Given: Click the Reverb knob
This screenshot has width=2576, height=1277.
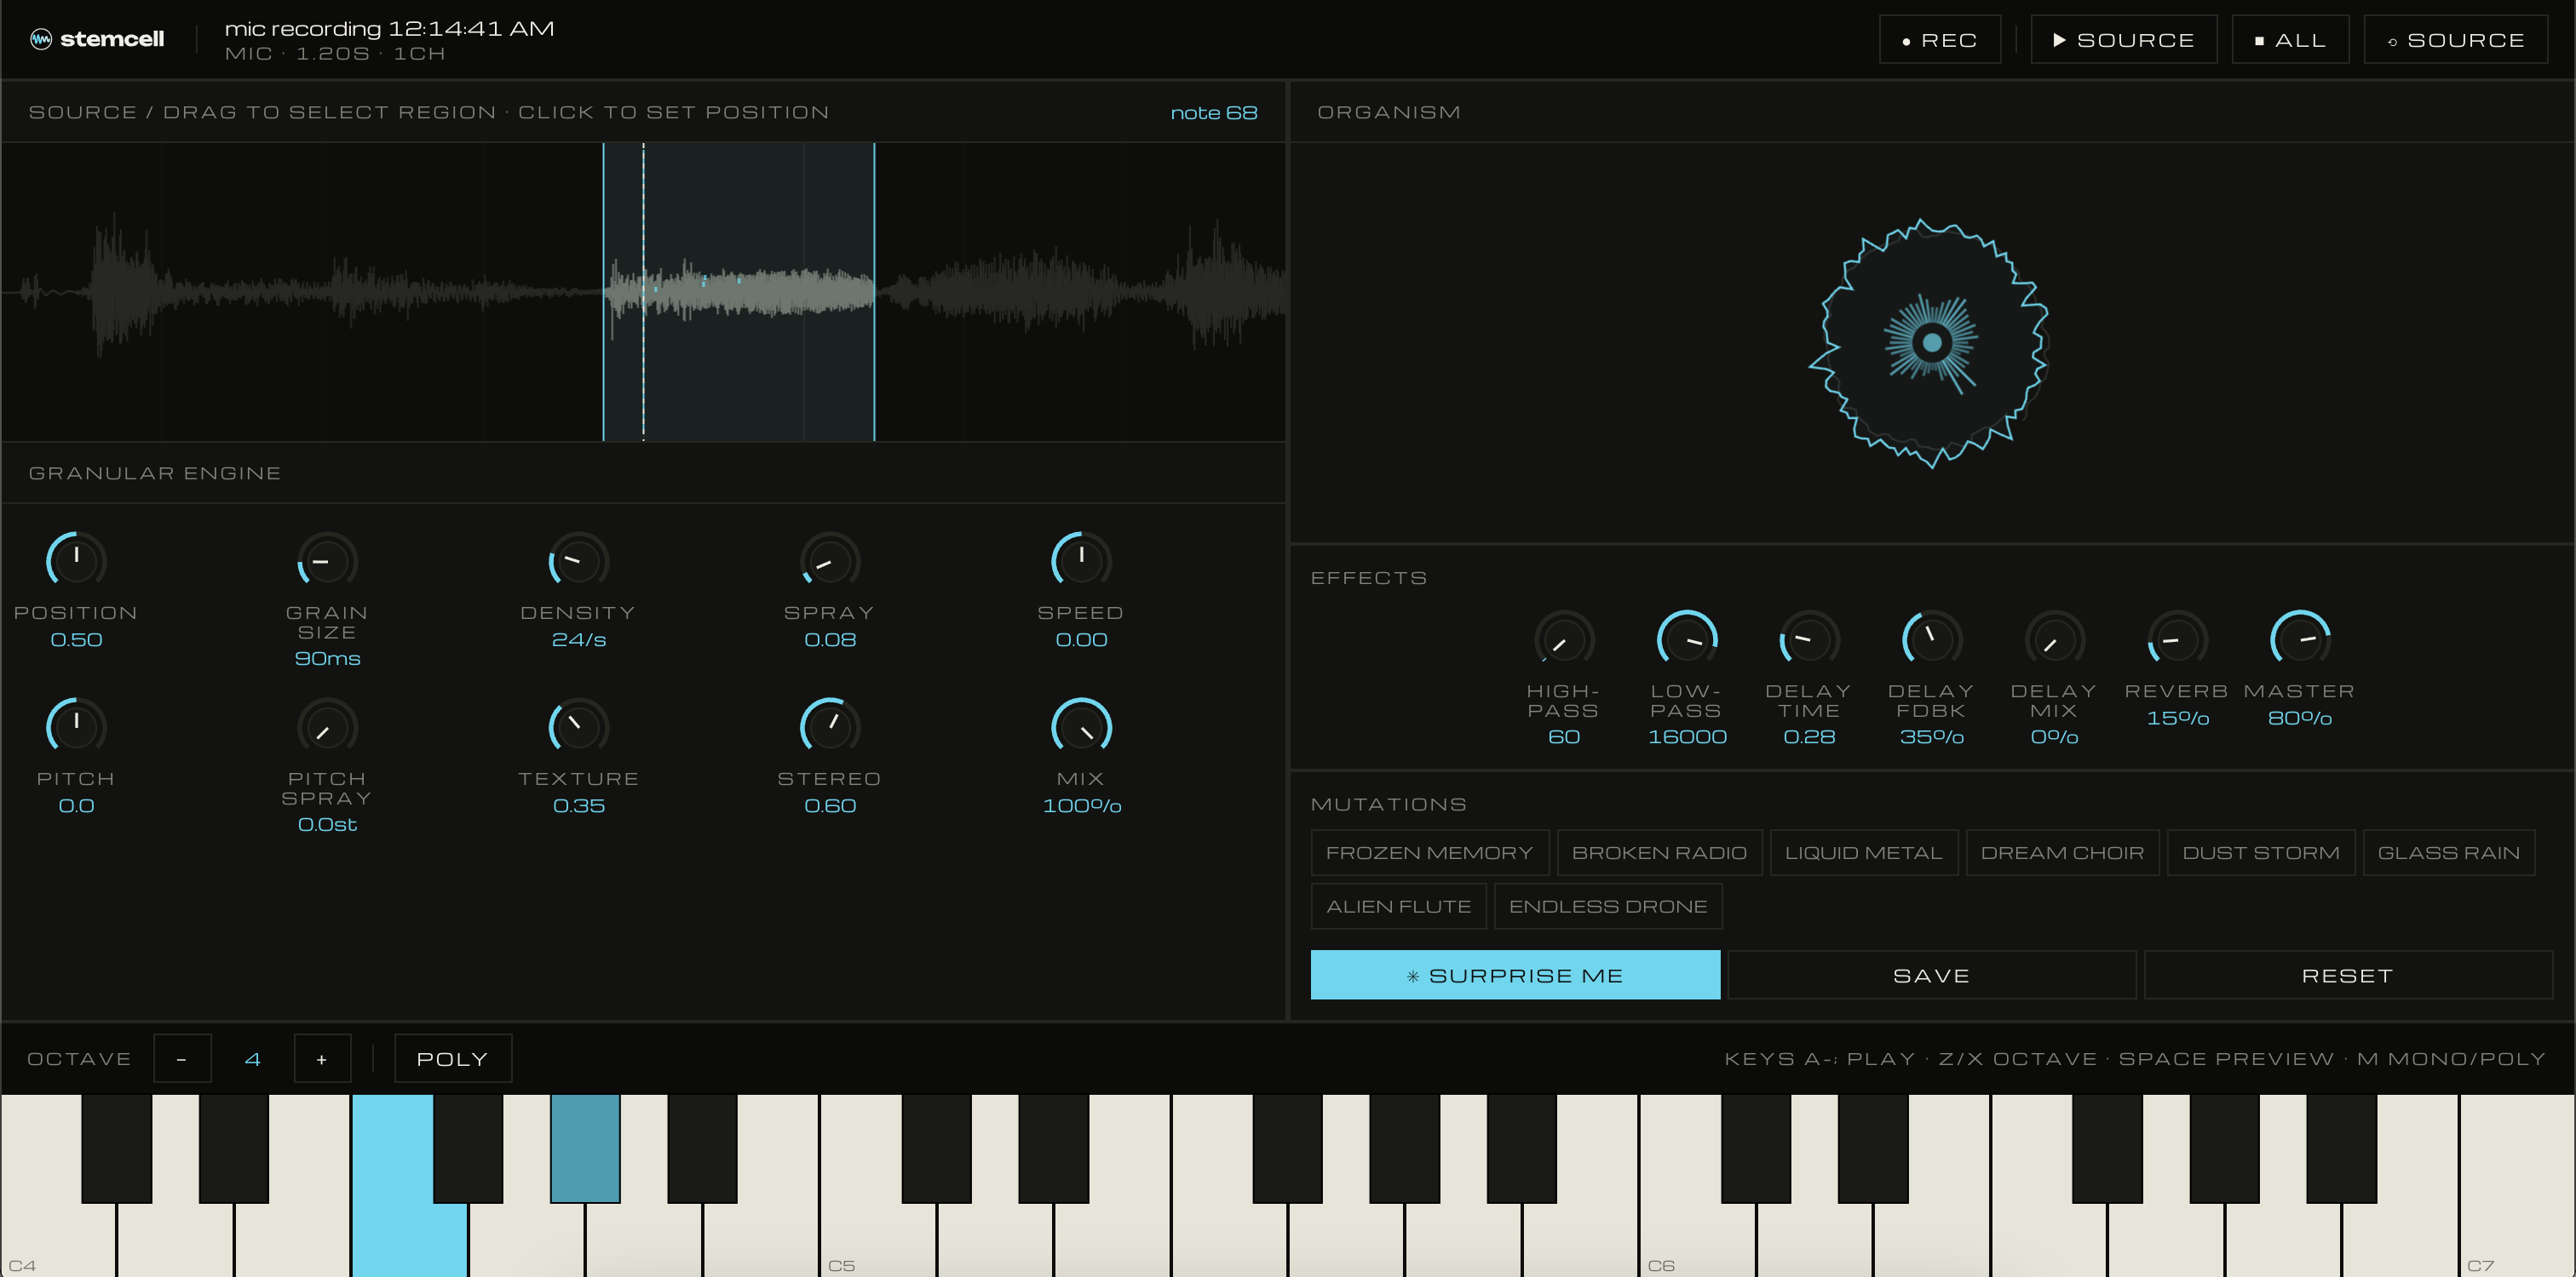Looking at the screenshot, I should (2177, 638).
